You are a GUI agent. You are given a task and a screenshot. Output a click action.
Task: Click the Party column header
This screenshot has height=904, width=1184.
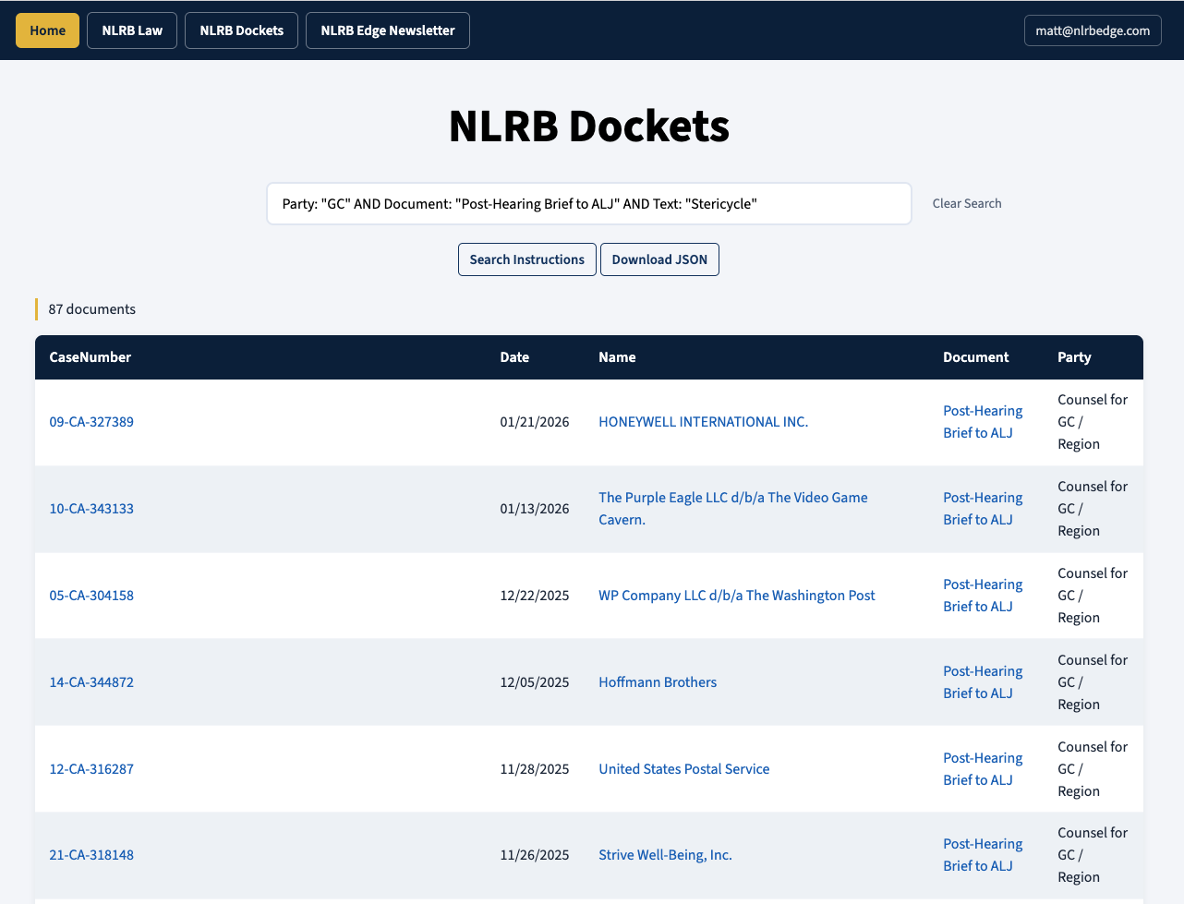(x=1074, y=357)
